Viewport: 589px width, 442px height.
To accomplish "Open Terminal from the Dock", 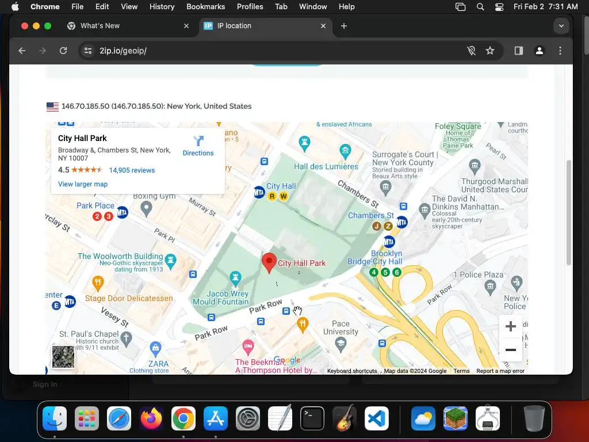I will 312,418.
